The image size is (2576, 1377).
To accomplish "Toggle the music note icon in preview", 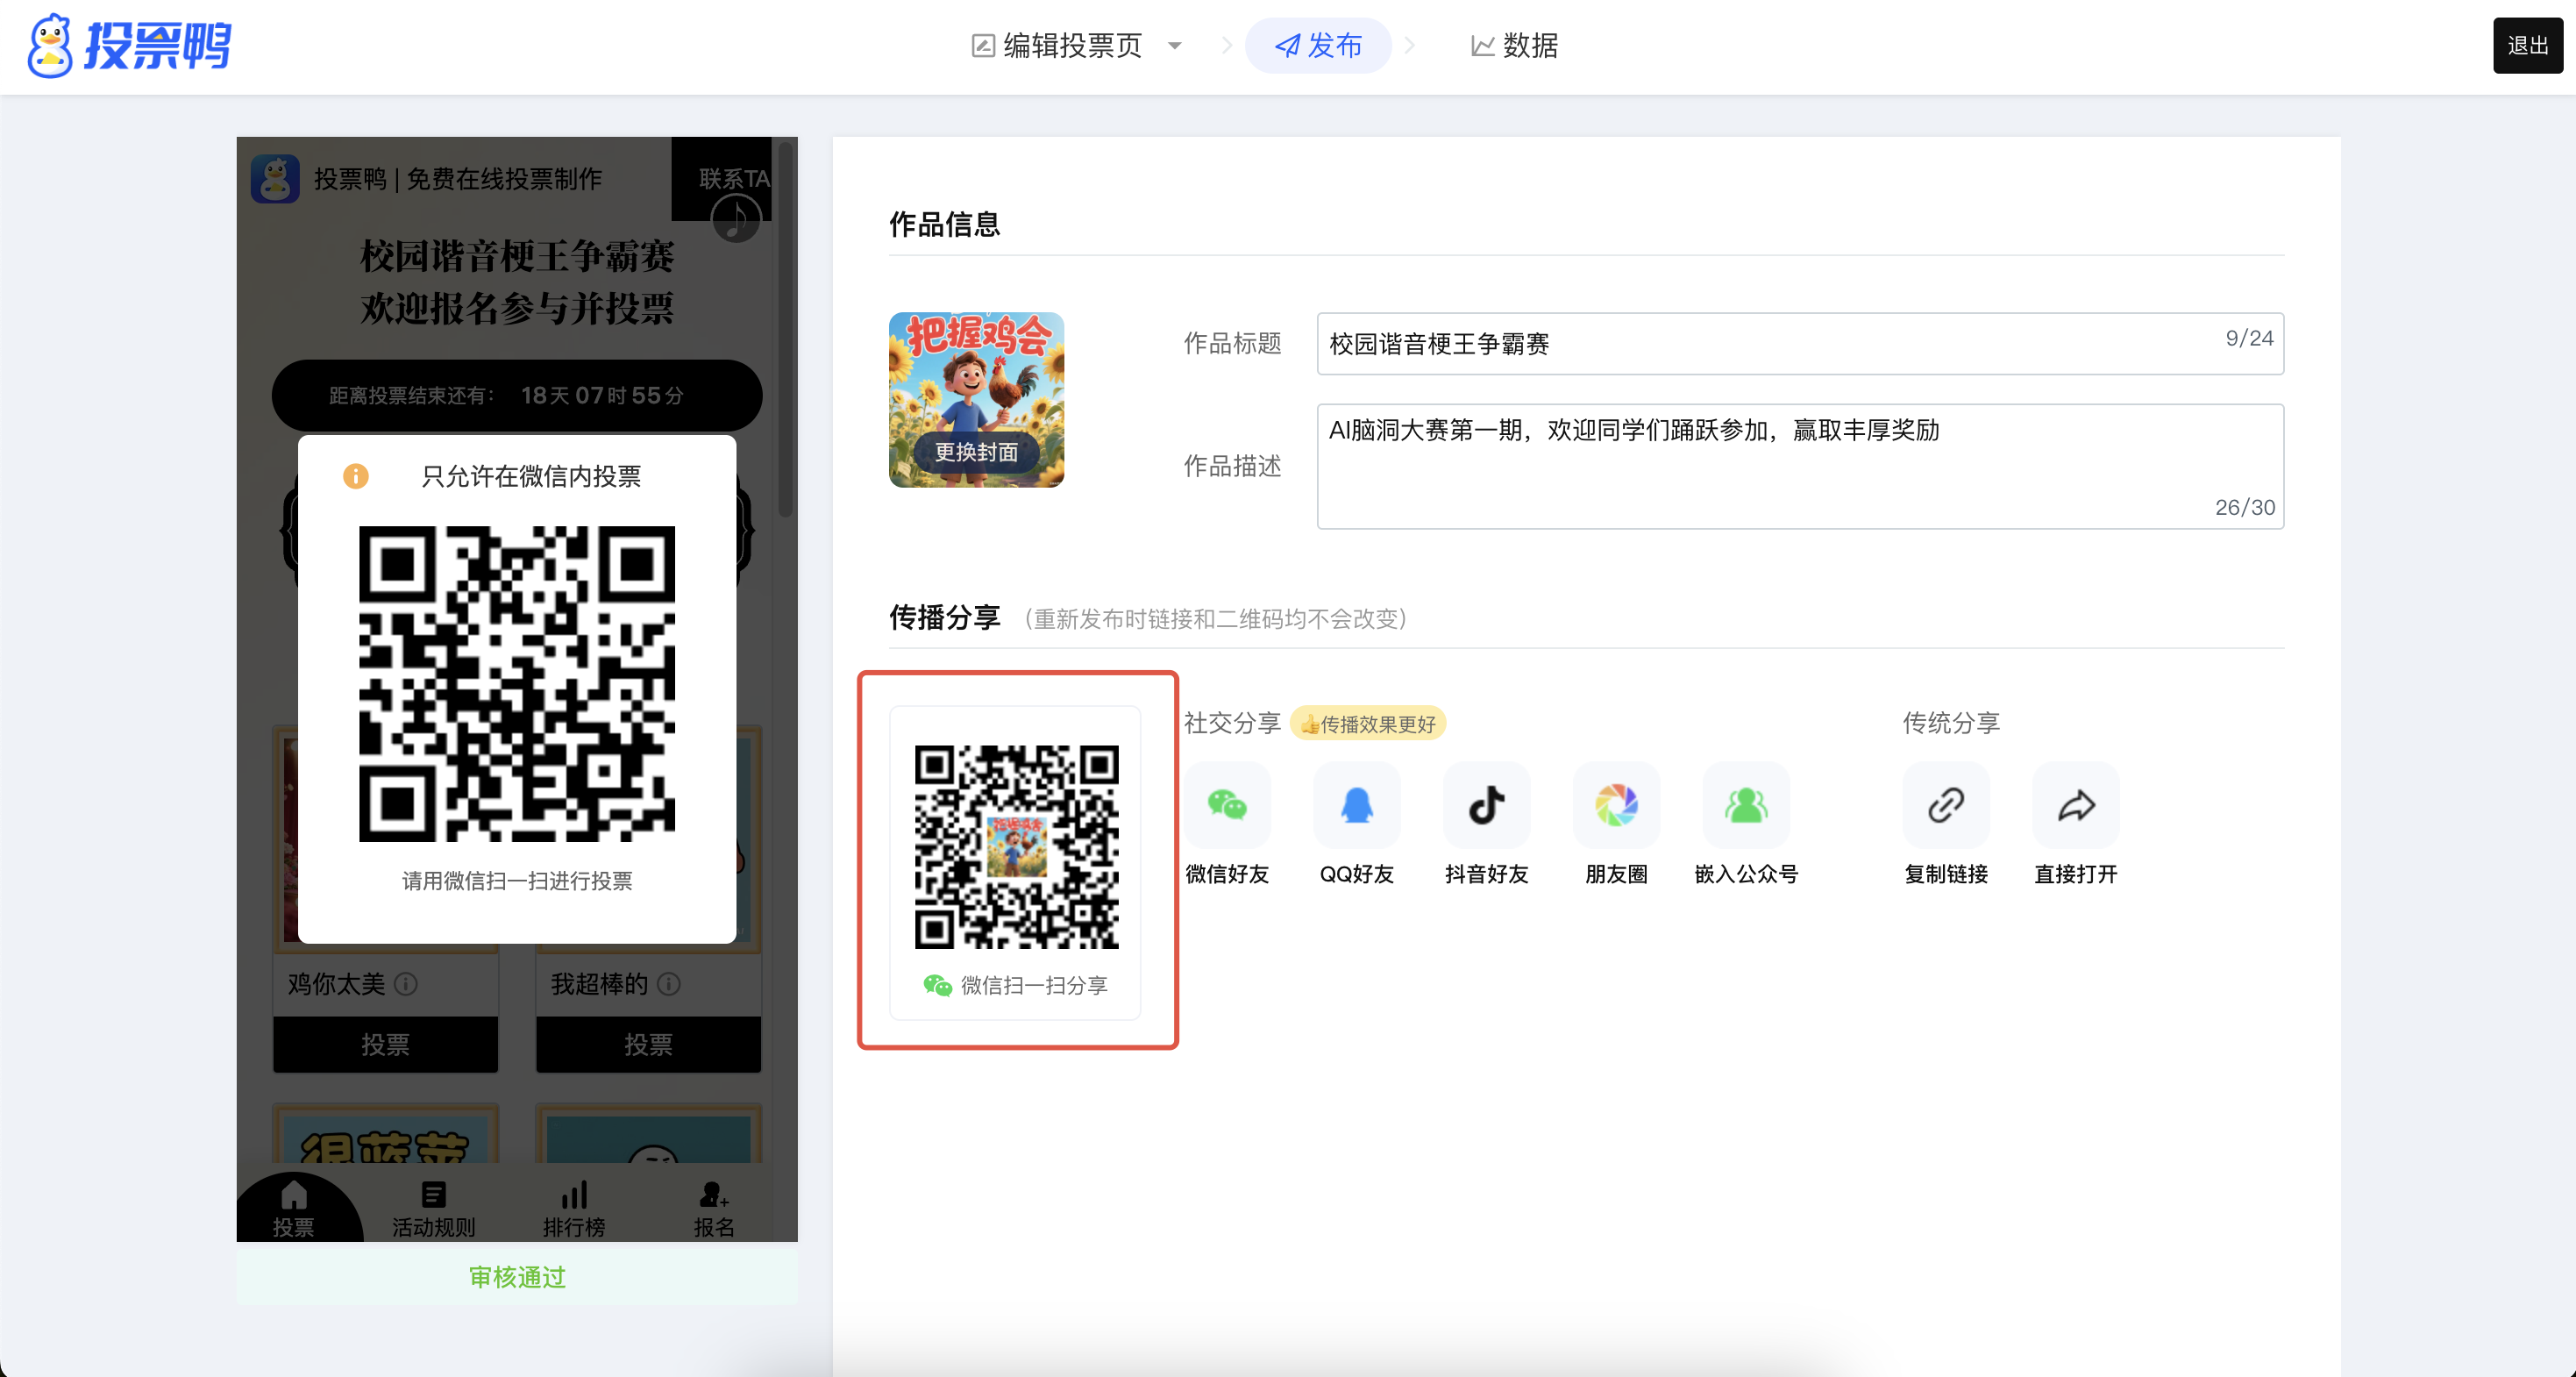I will [736, 219].
